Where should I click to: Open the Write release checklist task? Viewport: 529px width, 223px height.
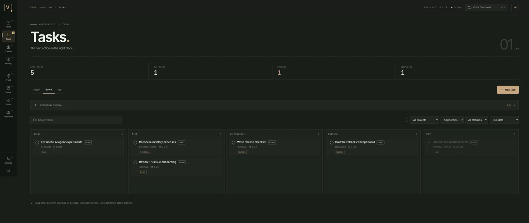[274, 147]
